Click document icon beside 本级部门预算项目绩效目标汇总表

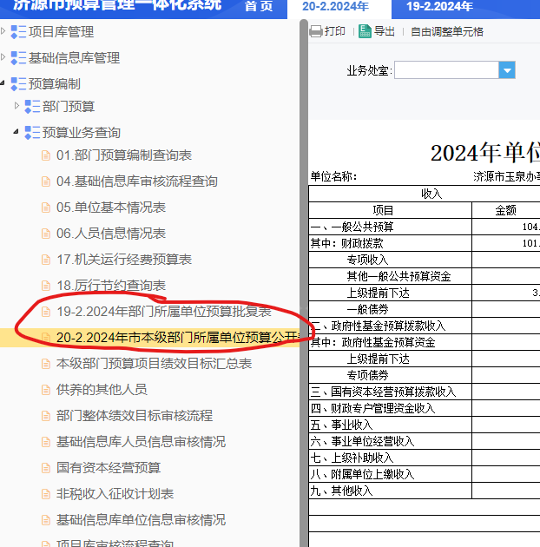pos(46,364)
